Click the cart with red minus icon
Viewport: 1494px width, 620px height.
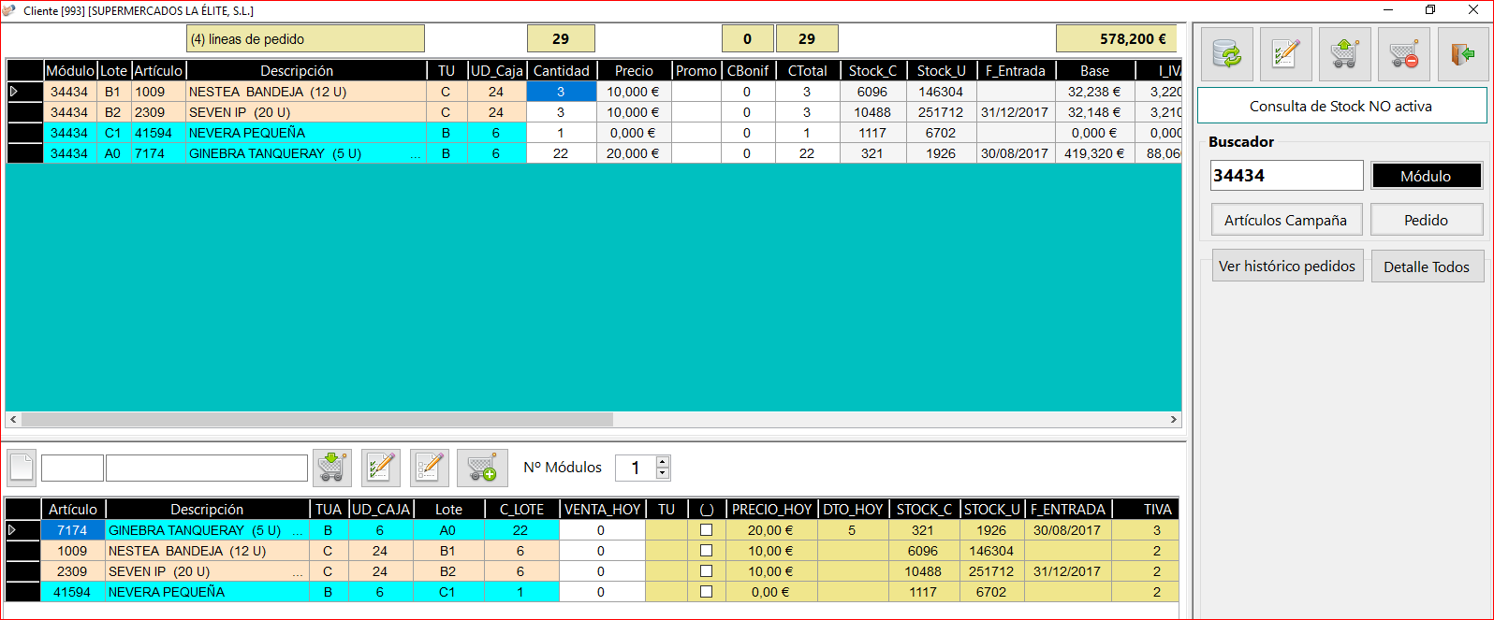1404,54
